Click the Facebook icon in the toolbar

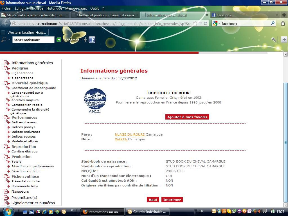pos(92,40)
